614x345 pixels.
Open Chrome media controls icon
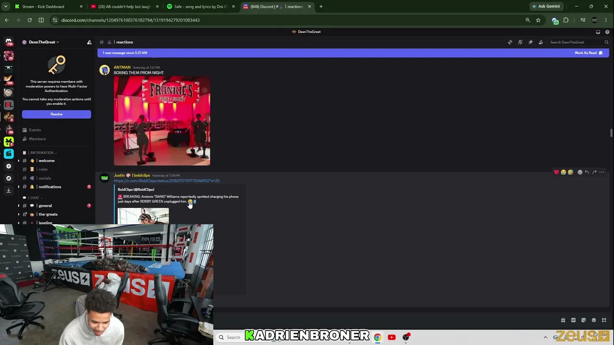tap(583, 20)
